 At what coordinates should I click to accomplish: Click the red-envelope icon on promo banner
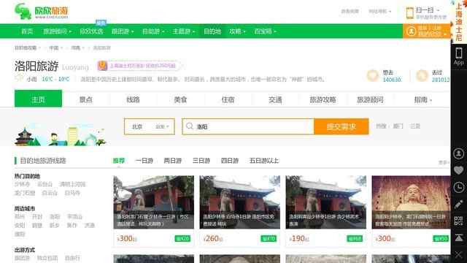[x=102, y=66]
